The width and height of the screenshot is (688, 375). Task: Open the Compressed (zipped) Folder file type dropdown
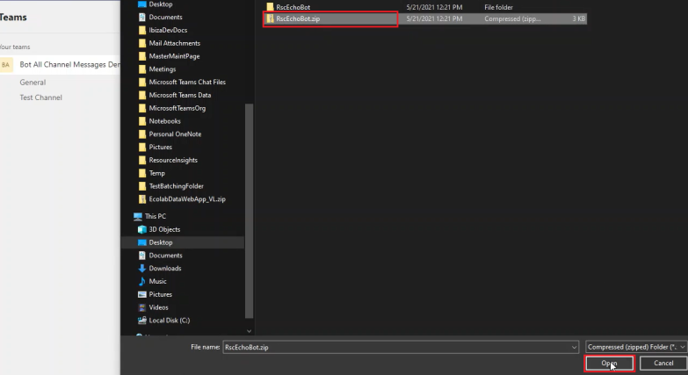636,347
